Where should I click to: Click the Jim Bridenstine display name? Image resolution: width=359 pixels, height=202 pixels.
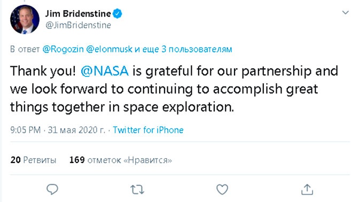pyautogui.click(x=78, y=14)
